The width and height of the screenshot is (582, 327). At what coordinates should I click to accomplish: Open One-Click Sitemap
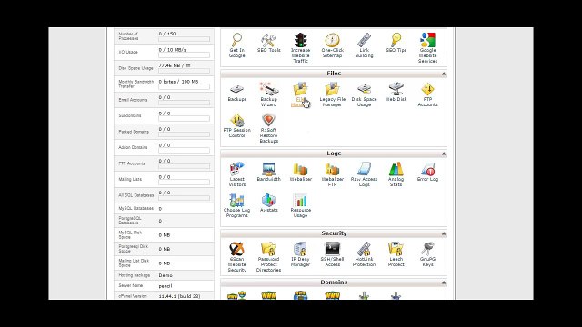(332, 45)
